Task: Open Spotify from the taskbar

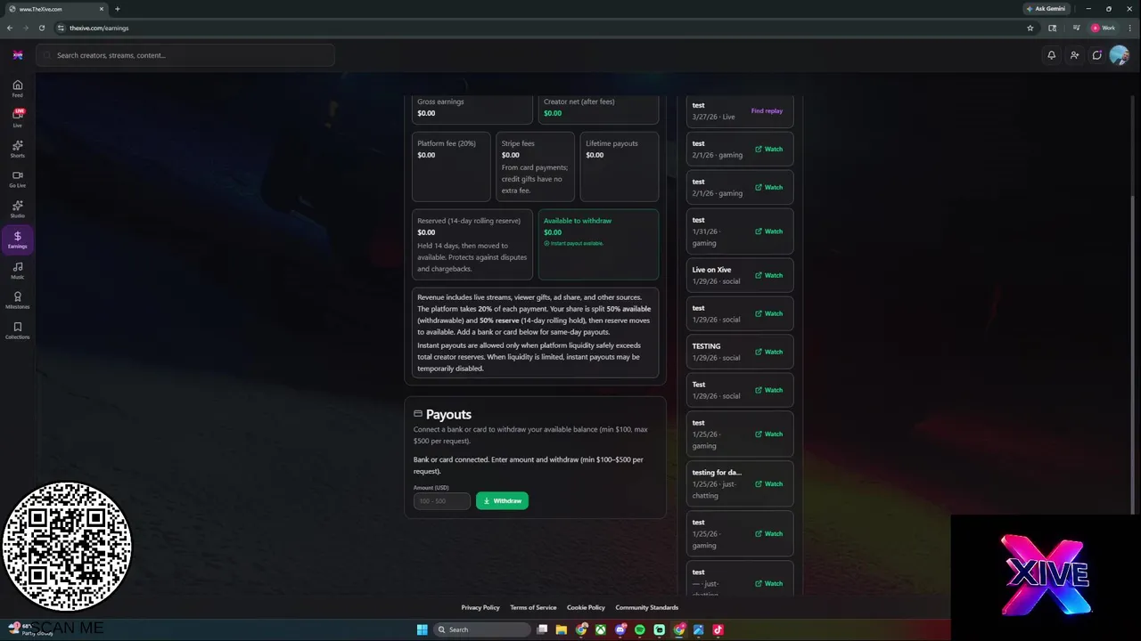Action: click(639, 629)
